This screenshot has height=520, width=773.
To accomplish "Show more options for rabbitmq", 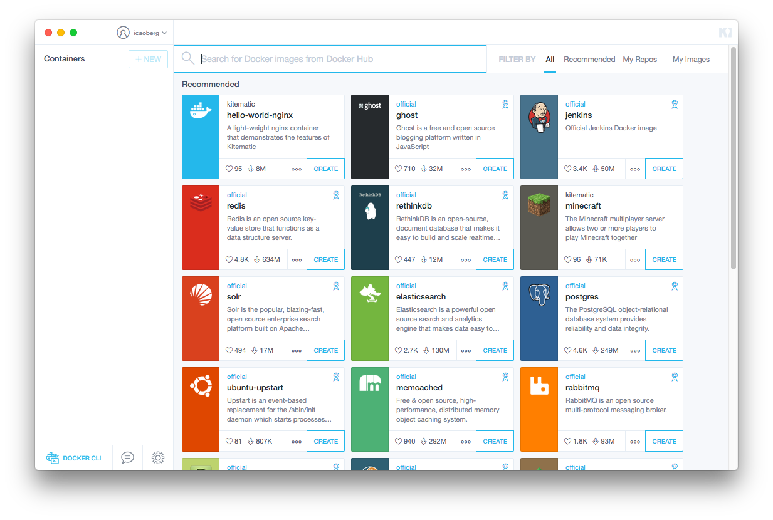I will click(x=635, y=442).
